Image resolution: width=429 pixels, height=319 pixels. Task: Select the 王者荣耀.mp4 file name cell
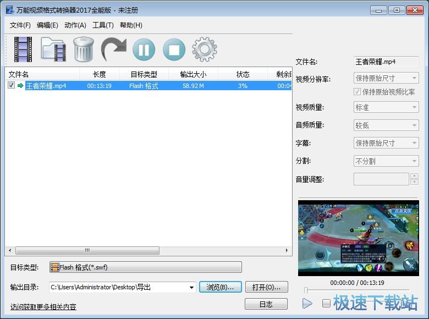click(x=46, y=86)
